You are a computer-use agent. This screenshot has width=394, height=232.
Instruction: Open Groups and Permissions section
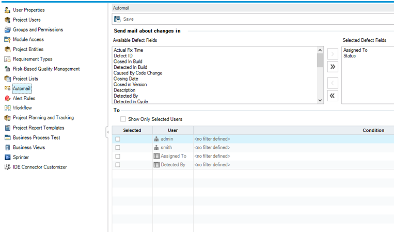(38, 29)
